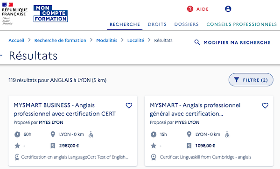This screenshot has height=169, width=280.
Task: Click the 119 résultats pour ANGLAIS text
Action: pyautogui.click(x=57, y=80)
